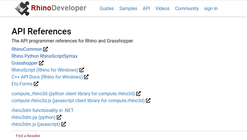
Task: Open the rhino3dm.py (python) link
Action: click(x=34, y=117)
